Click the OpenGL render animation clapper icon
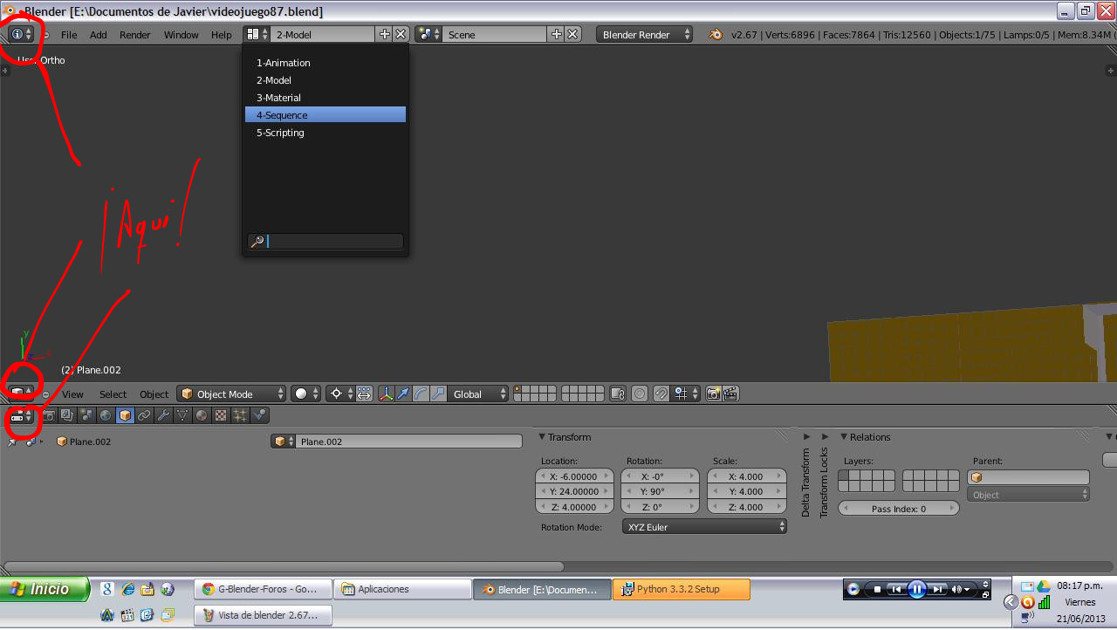Screen dimensions: 1117x630 pos(730,394)
